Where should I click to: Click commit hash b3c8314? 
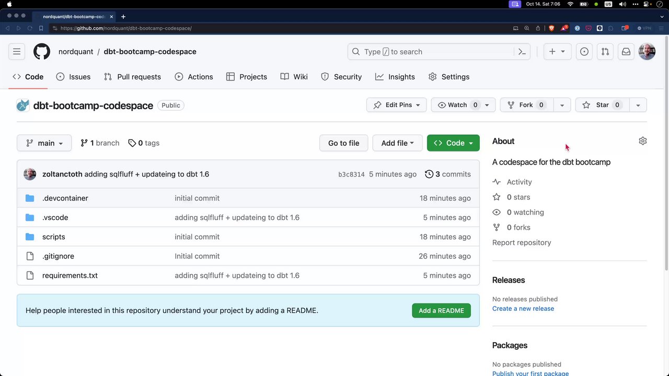point(351,174)
